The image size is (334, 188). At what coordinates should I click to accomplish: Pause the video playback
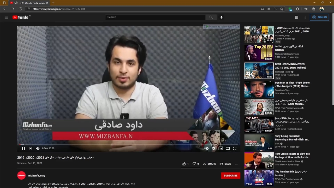coord(23,148)
